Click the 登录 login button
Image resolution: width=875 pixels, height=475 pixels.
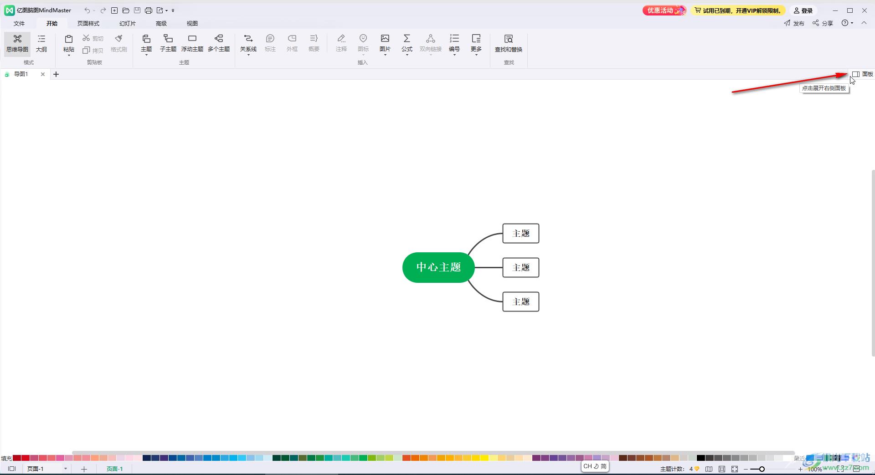(803, 10)
